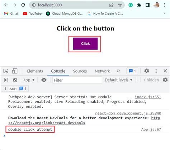Viewport: 170px width, 150px height.
Task: Go forward in browser history
Action: pyautogui.click(x=15, y=5)
